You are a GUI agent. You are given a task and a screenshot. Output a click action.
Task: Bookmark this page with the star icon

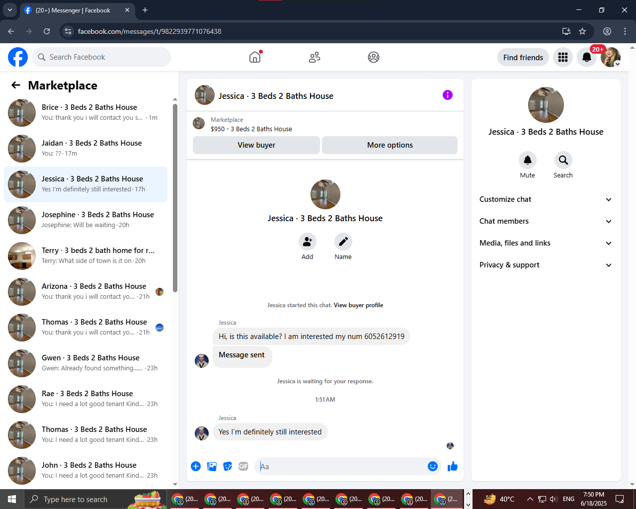coord(582,31)
